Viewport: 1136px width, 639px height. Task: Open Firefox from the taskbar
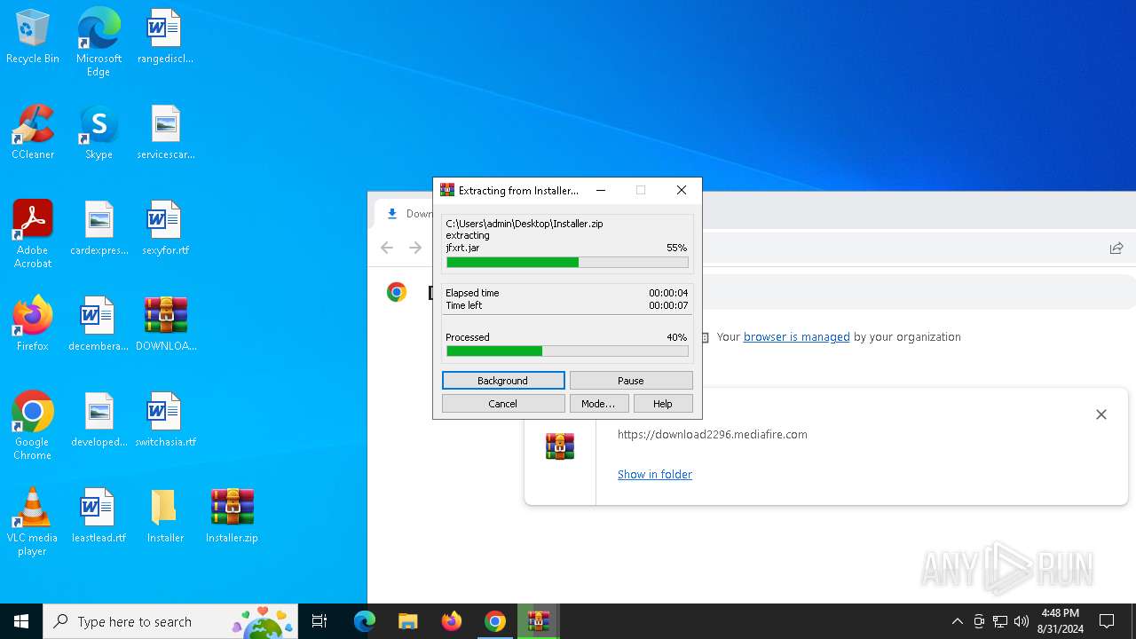(x=452, y=621)
